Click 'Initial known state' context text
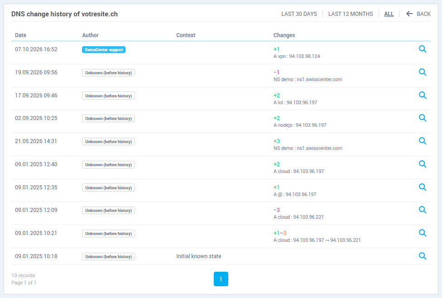The width and height of the screenshot is (442, 298). [x=199, y=256]
